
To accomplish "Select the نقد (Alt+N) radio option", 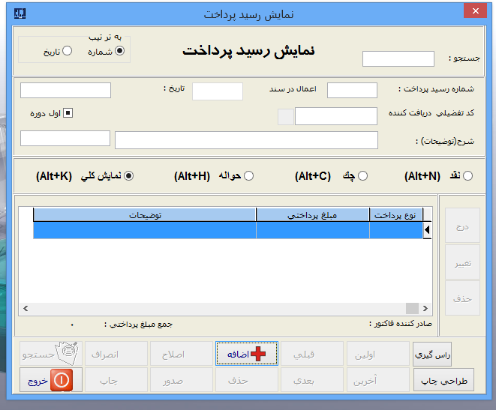I will pyautogui.click(x=467, y=176).
